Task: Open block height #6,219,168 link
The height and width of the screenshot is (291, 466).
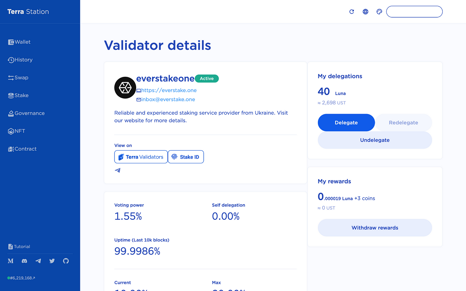Action: (x=21, y=278)
